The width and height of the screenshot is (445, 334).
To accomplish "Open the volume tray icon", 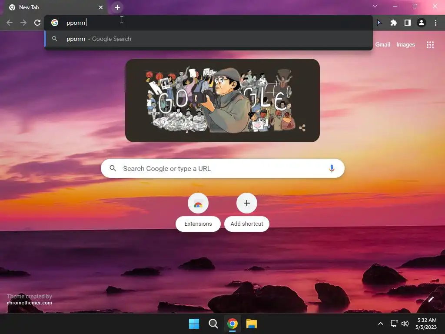I will [x=405, y=324].
